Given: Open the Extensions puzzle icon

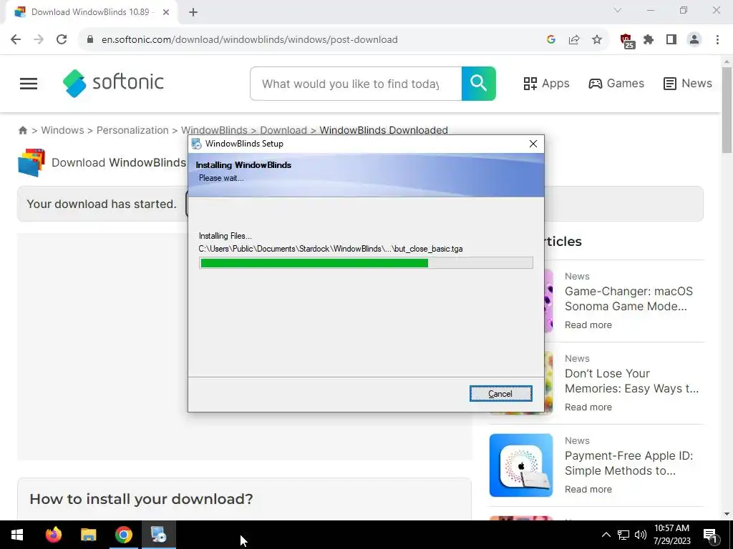Looking at the screenshot, I should click(649, 40).
